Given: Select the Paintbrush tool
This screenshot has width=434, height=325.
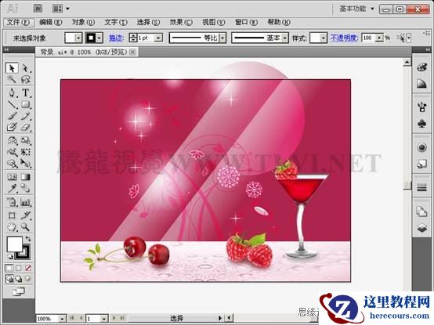Looking at the screenshot, I should (12, 116).
